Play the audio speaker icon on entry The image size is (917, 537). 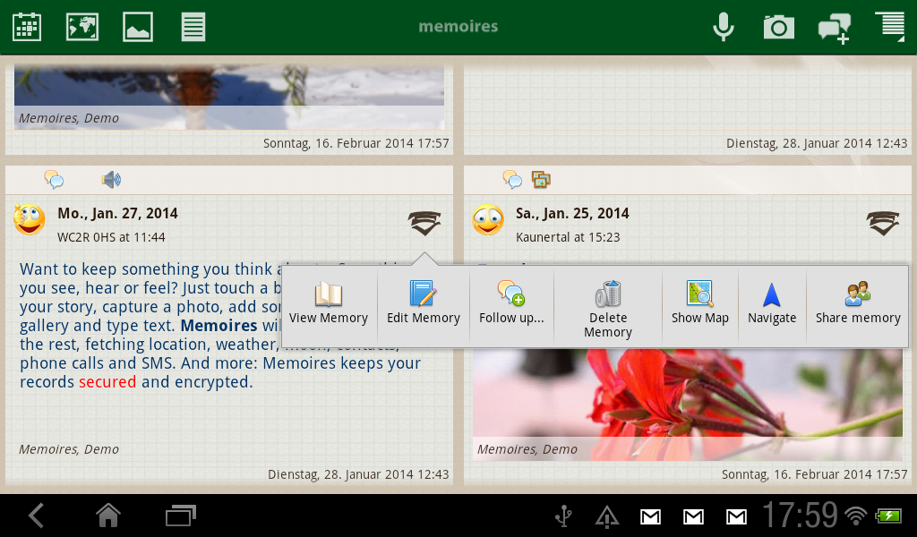pos(111,180)
